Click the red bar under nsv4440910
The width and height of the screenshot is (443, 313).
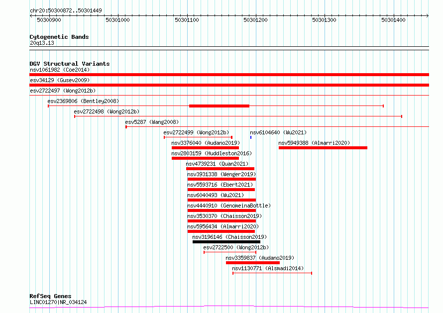coord(222,210)
